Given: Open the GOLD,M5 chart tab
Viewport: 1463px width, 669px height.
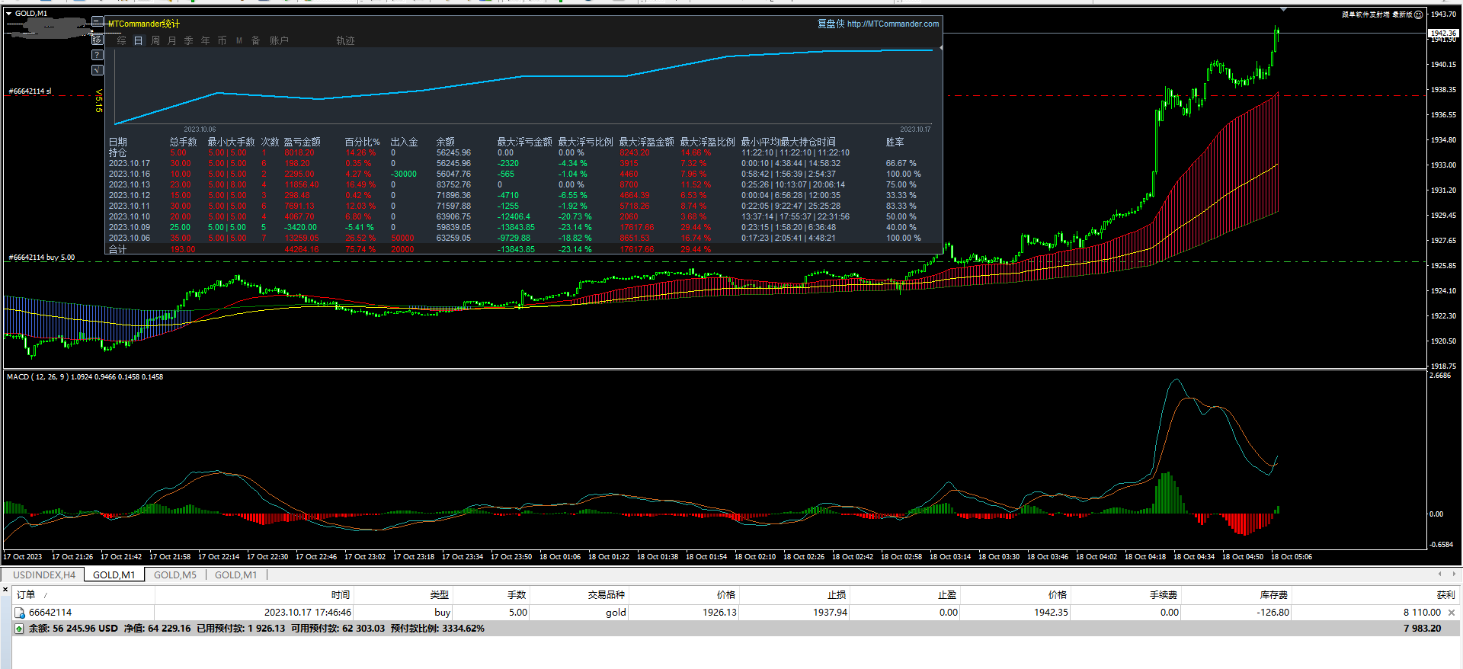Looking at the screenshot, I should click(x=175, y=575).
